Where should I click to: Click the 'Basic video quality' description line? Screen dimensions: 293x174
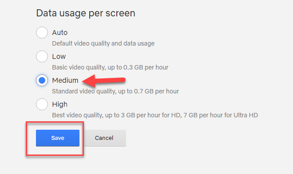(110, 67)
